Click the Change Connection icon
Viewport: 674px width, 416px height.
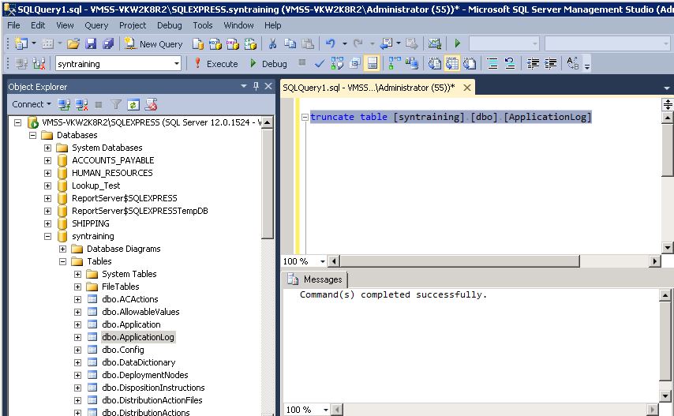coord(39,64)
